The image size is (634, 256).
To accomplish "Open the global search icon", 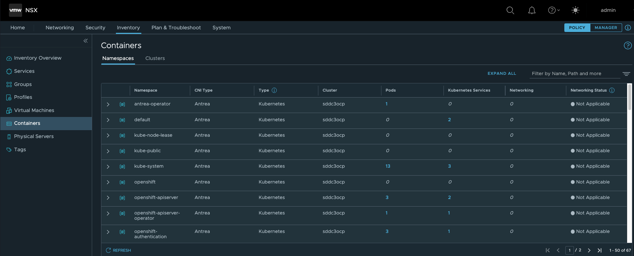I will click(510, 10).
